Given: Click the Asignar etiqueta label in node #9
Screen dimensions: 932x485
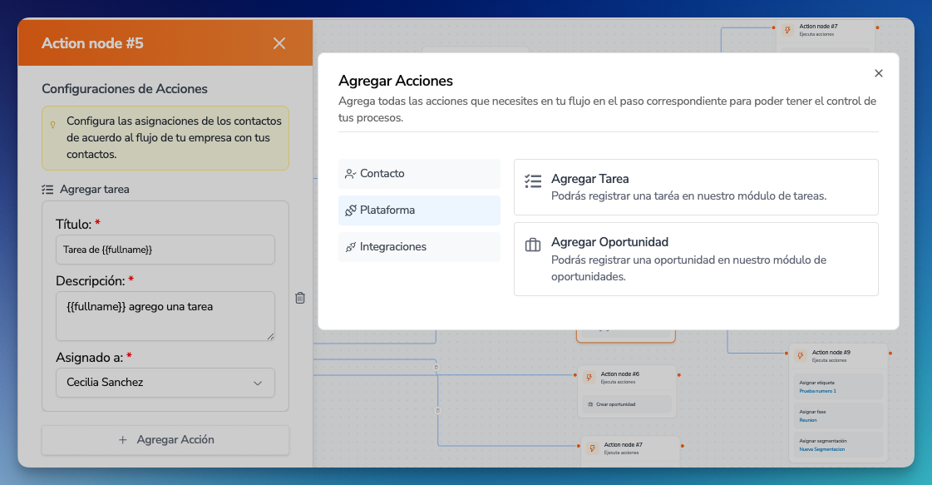Looking at the screenshot, I should pyautogui.click(x=816, y=383).
